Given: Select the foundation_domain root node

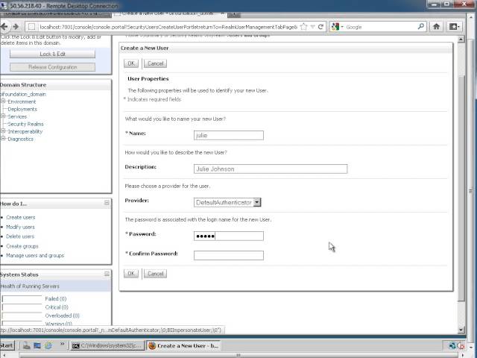Looking at the screenshot, I should coord(23,94).
